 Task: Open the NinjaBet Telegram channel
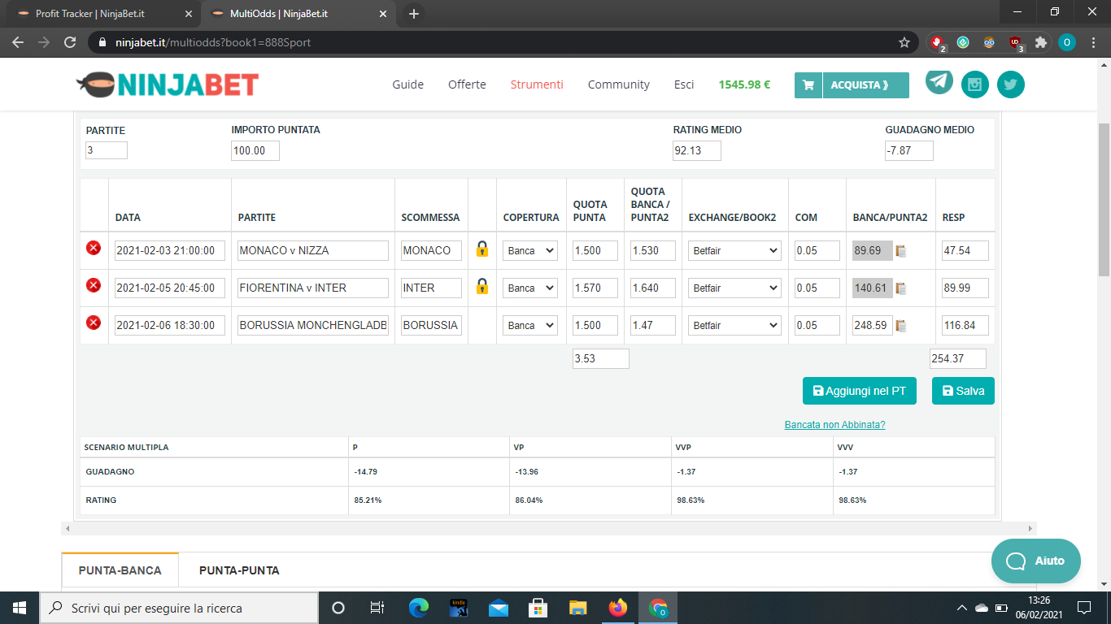click(x=939, y=81)
